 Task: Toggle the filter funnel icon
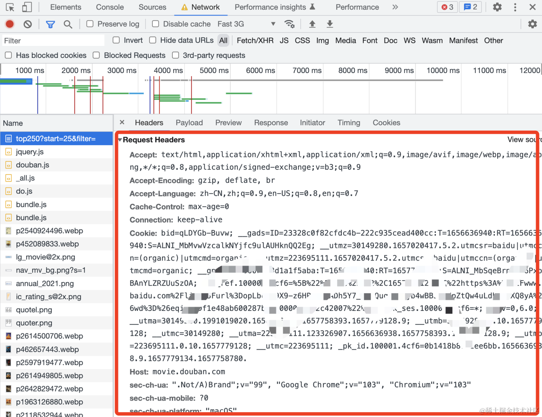coord(50,24)
